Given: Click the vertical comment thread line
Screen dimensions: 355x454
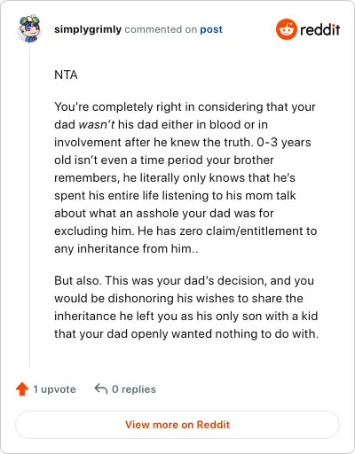Looking at the screenshot, I should coord(30,206).
